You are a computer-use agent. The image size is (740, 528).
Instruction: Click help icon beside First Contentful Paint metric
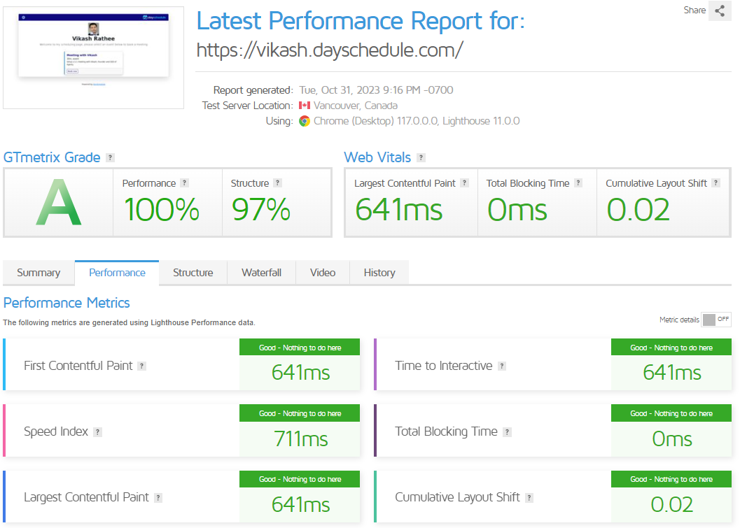click(141, 366)
